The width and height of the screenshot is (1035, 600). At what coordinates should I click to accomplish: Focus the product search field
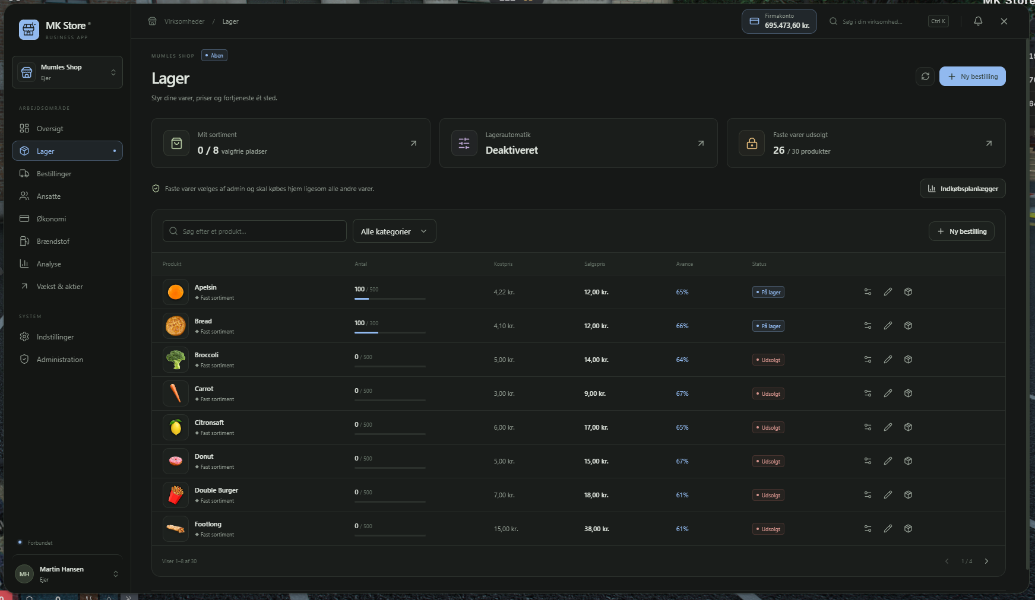[255, 231]
